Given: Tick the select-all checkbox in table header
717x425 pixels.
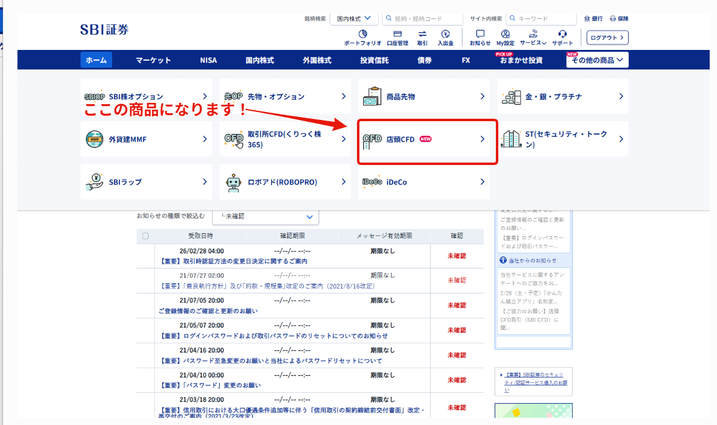Looking at the screenshot, I should point(146,236).
